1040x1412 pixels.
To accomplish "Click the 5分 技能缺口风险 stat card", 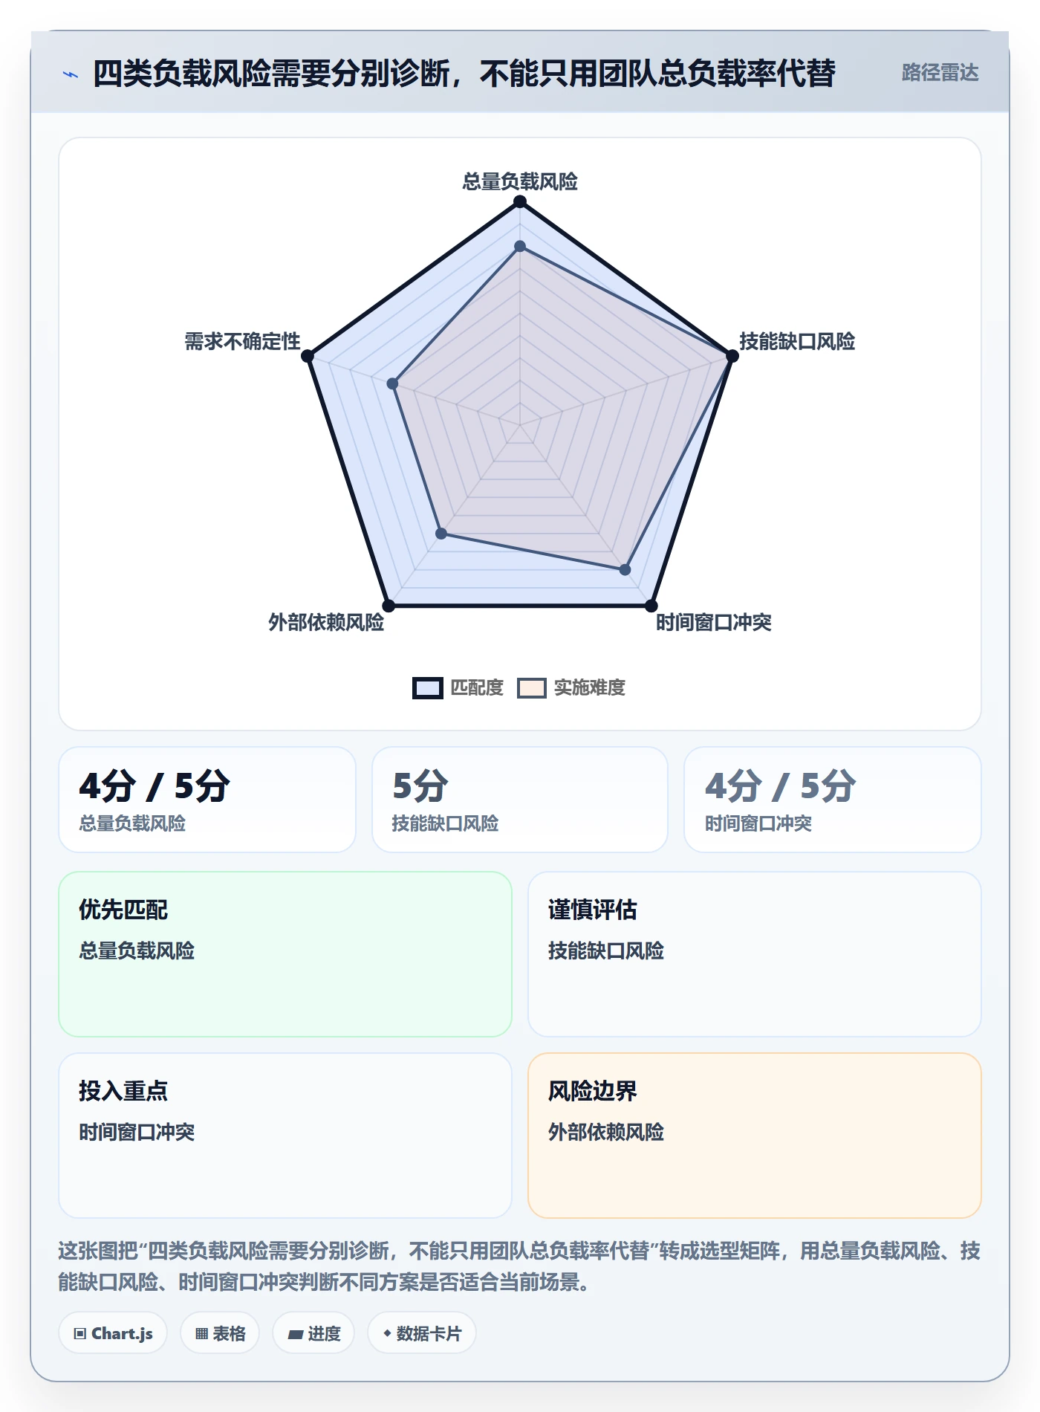I will click(520, 800).
